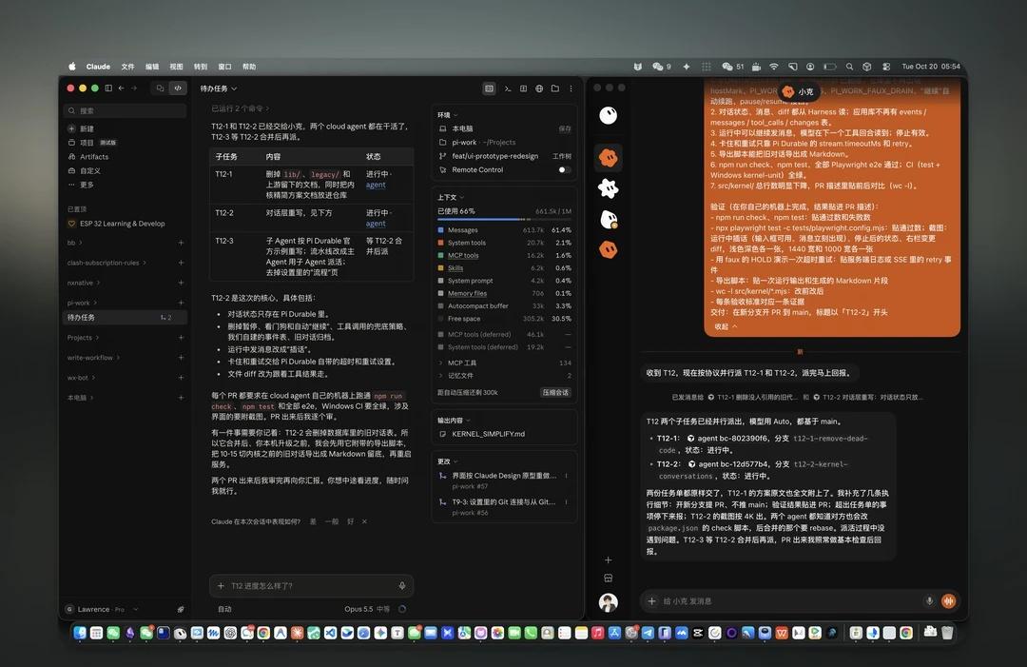Open the folder icon in Claude toolbar
The image size is (1027, 667).
click(x=554, y=88)
